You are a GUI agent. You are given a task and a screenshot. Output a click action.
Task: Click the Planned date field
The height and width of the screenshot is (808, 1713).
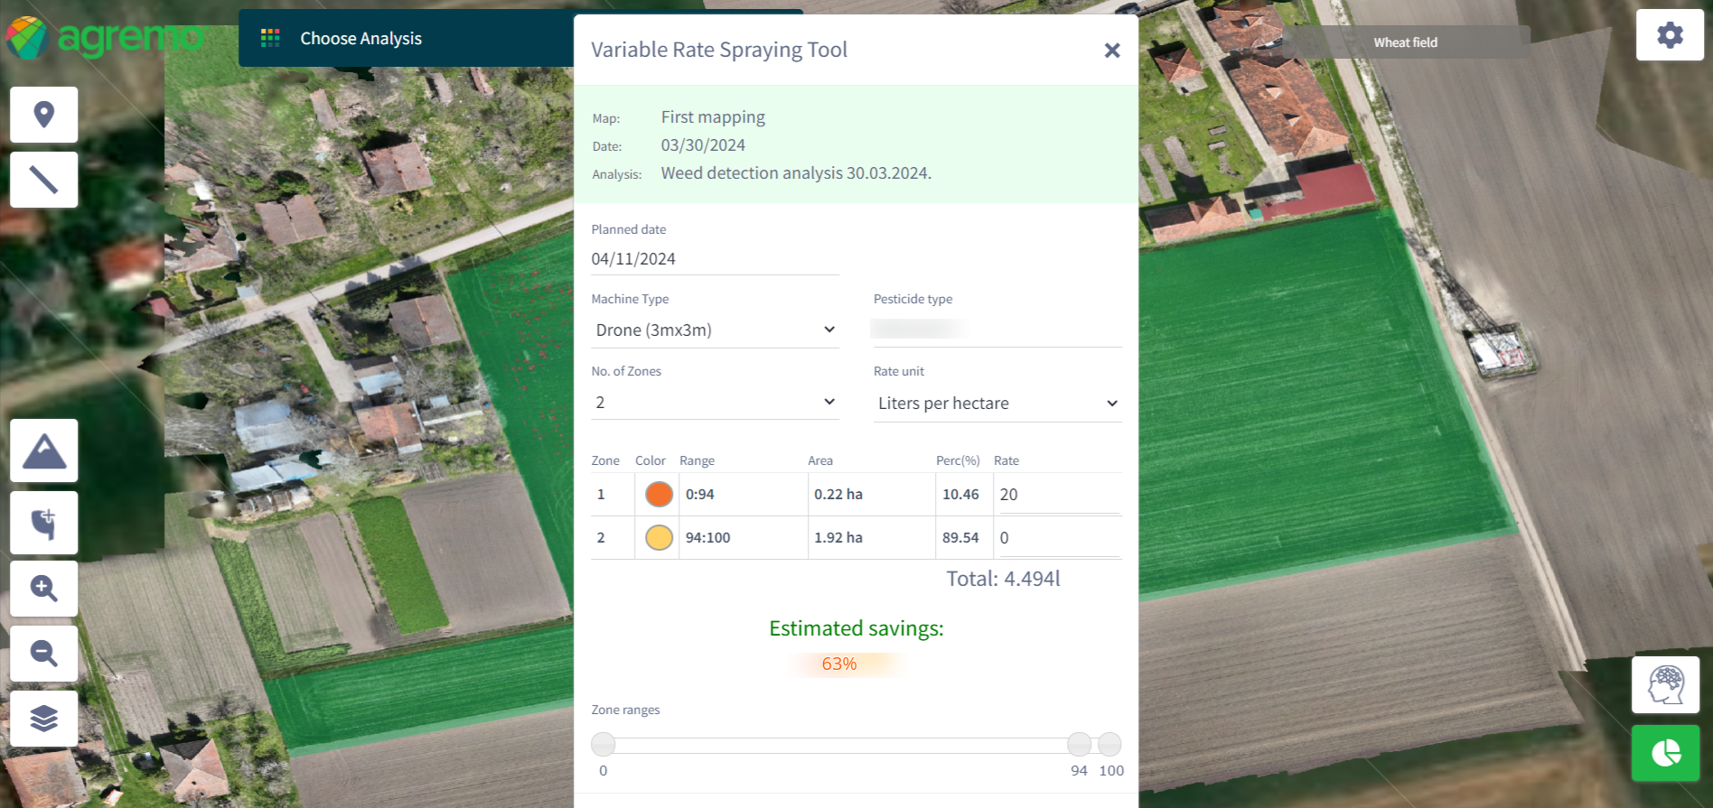click(714, 259)
